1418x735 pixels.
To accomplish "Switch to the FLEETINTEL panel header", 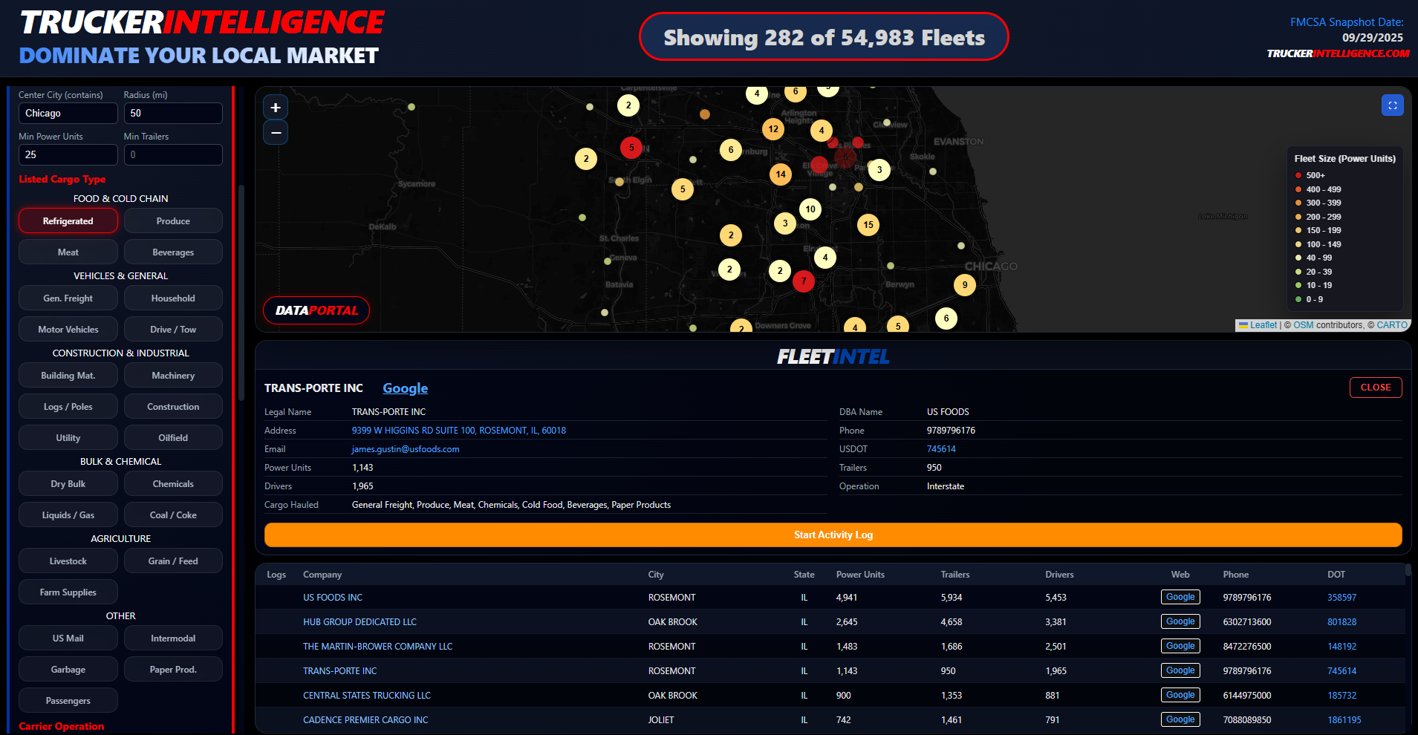I will coord(833,356).
